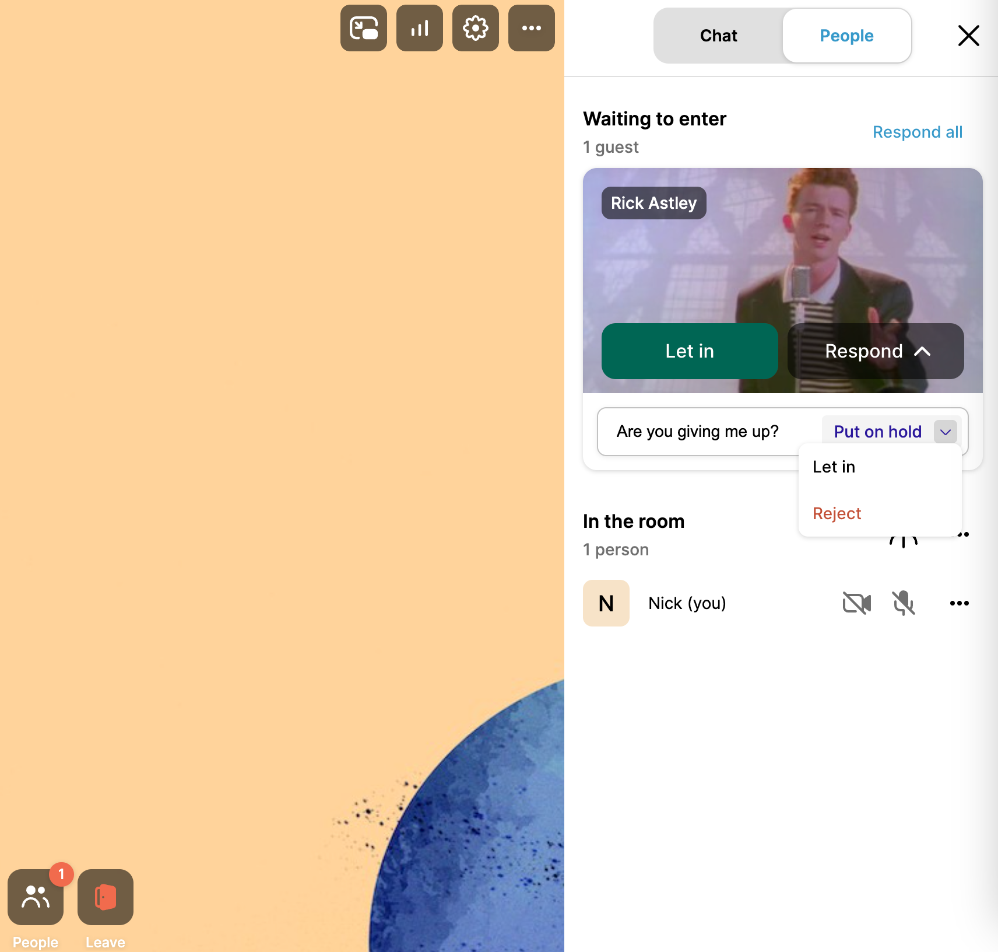Click the Put on hold button
This screenshot has width=998, height=952.
[877, 432]
